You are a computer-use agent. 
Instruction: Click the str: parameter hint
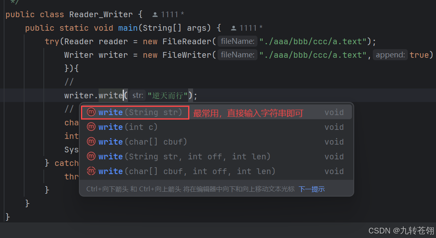(137, 95)
